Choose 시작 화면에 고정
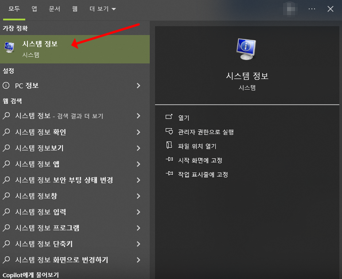The width and height of the screenshot is (342, 279). (x=200, y=160)
